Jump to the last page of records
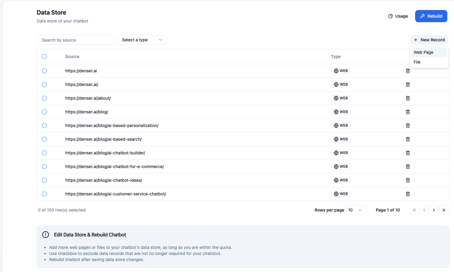 click(444, 210)
